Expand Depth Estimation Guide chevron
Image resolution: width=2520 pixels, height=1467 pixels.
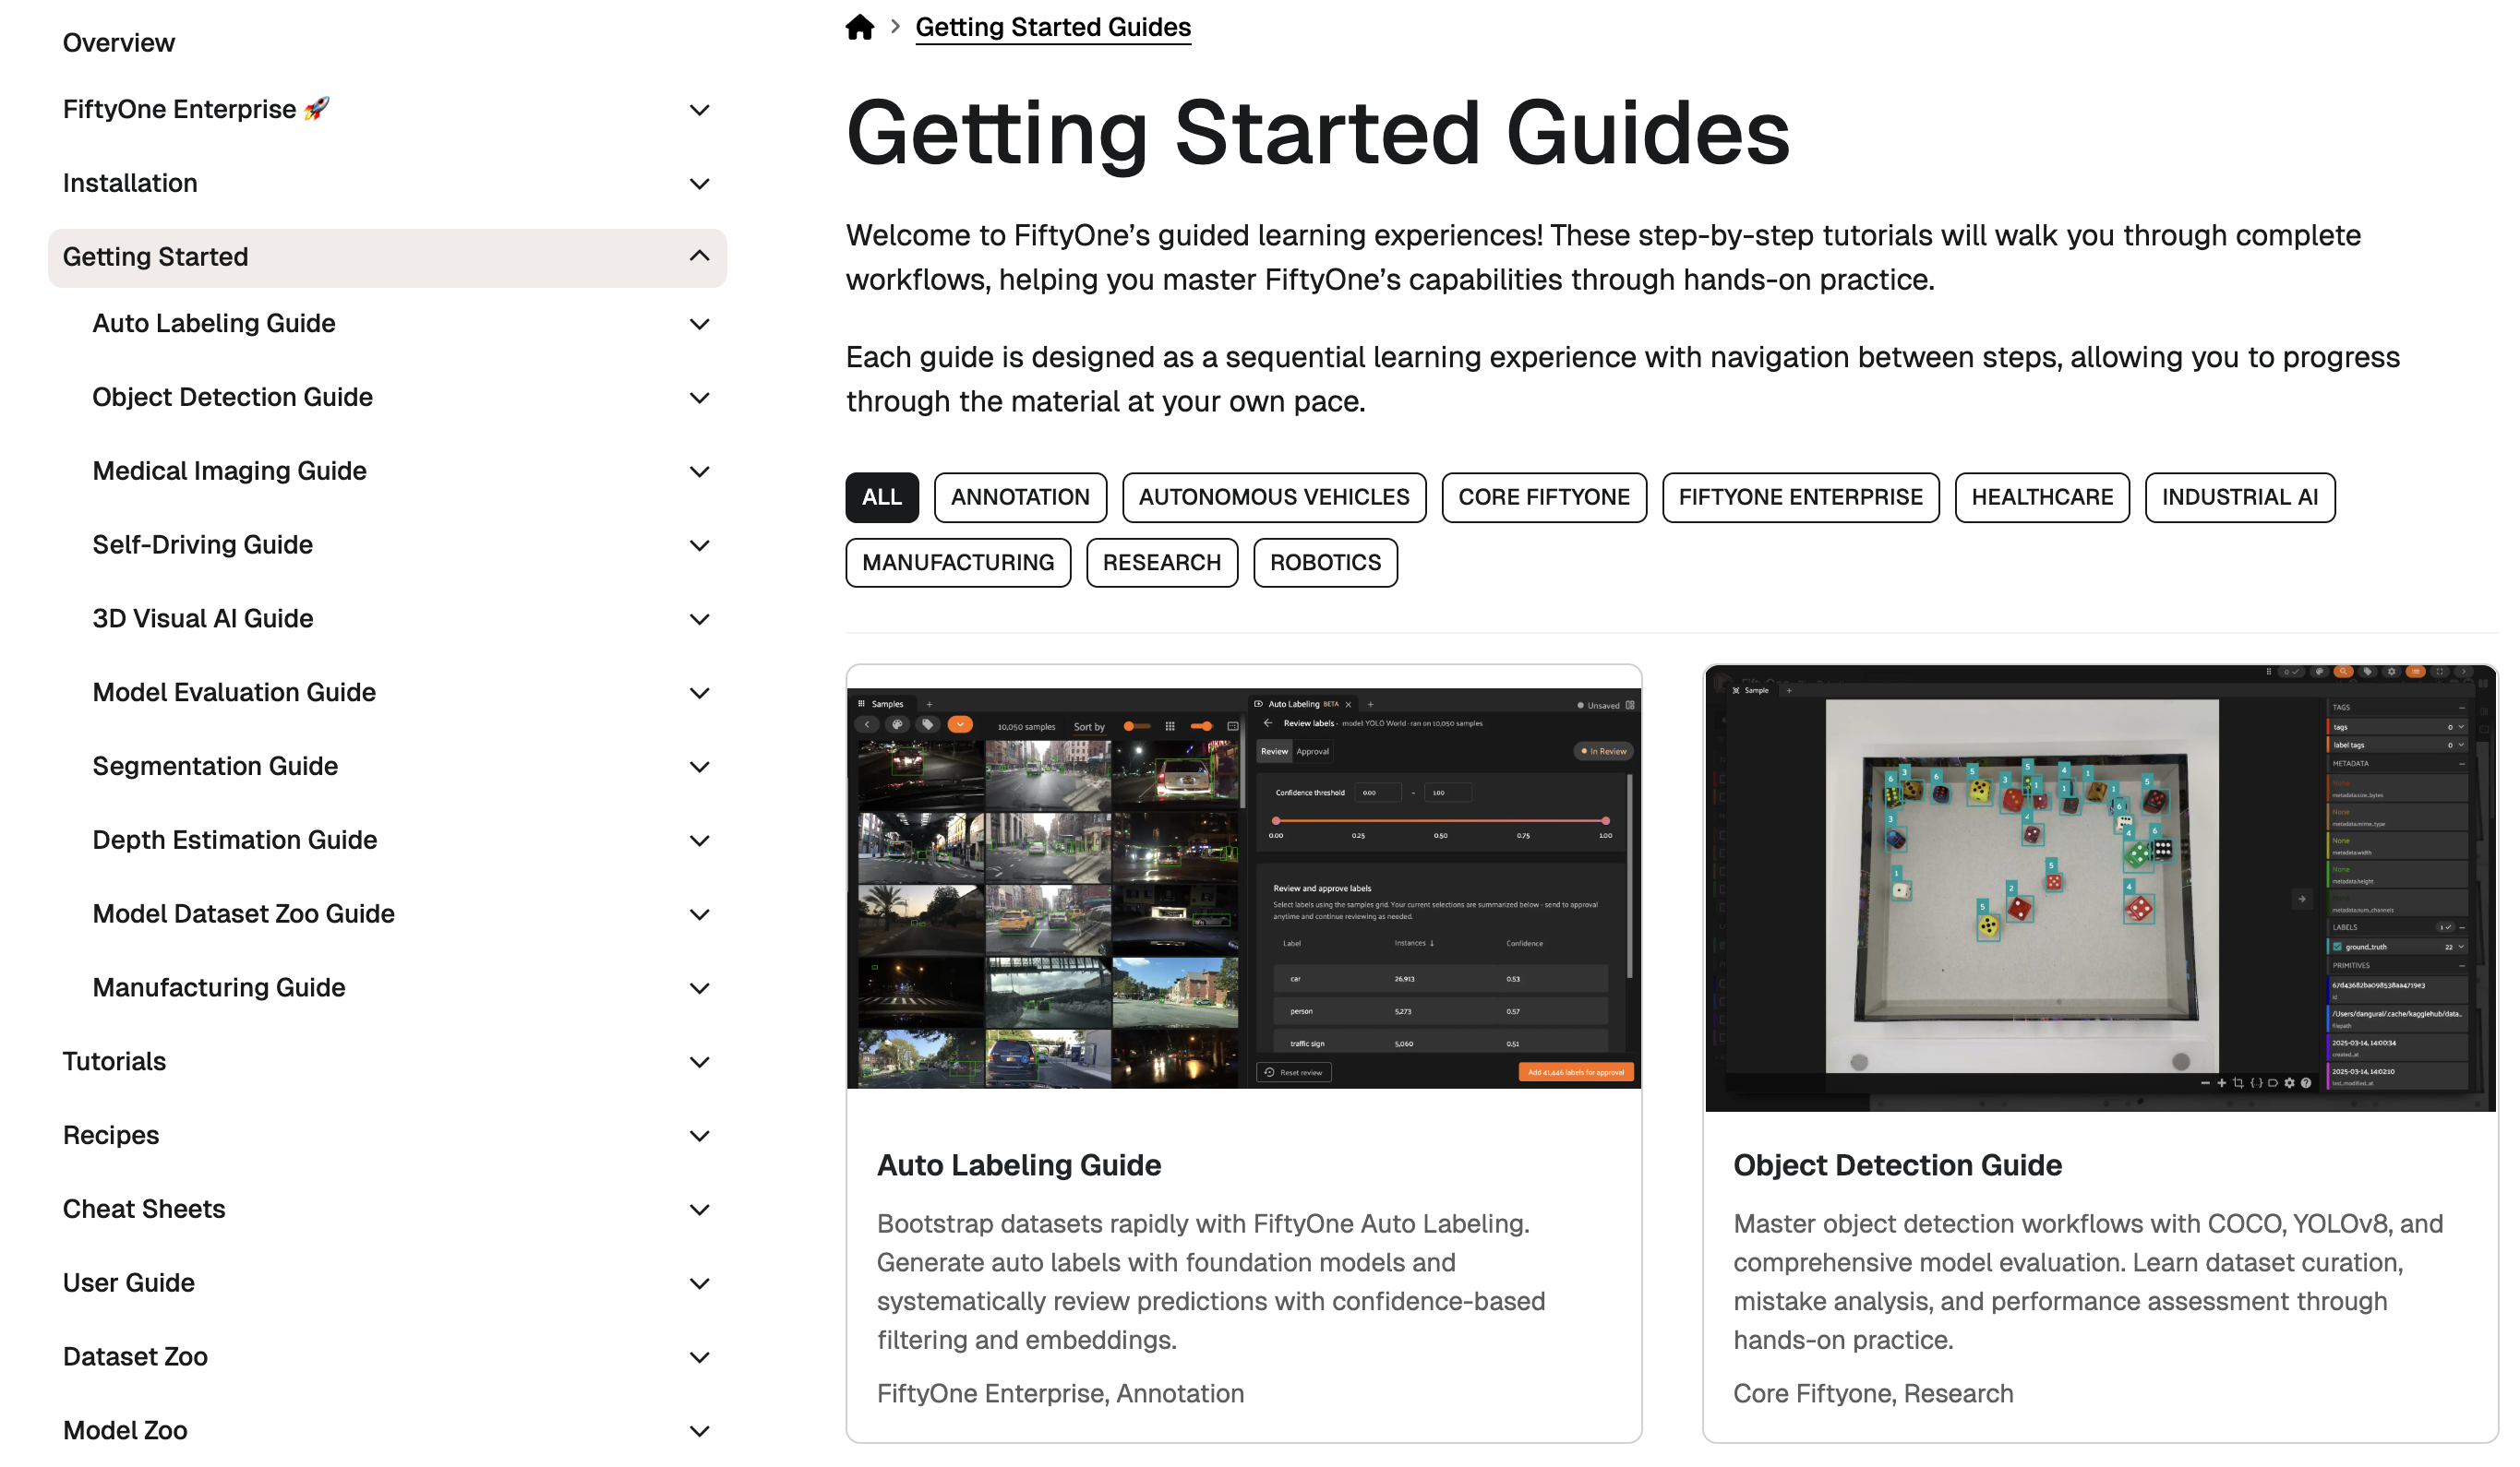[x=699, y=841]
